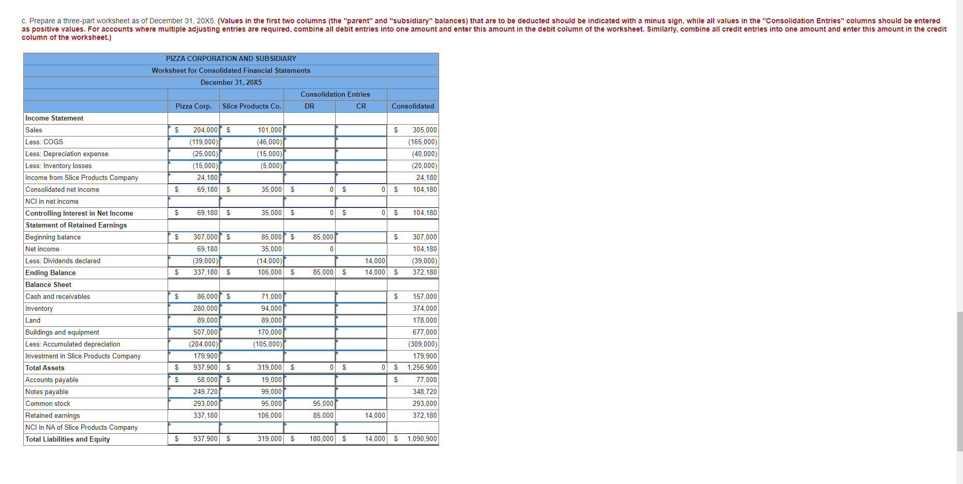Click the marker on Beginning balance 307,000 cell
963x484 pixels.
pyautogui.click(x=171, y=234)
